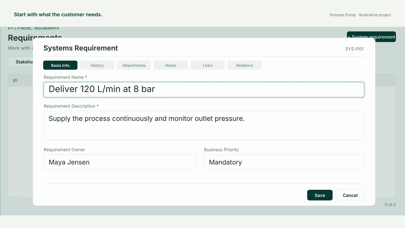Open the Relations tab
The width and height of the screenshot is (405, 228).
[x=245, y=65]
